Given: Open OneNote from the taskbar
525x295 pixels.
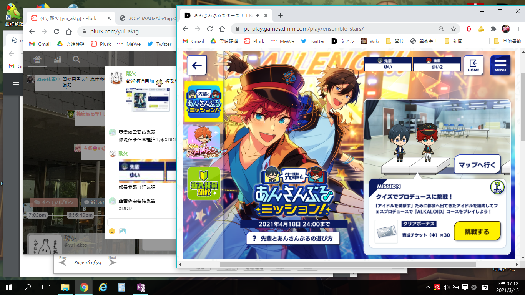Looking at the screenshot, I should tap(140, 287).
